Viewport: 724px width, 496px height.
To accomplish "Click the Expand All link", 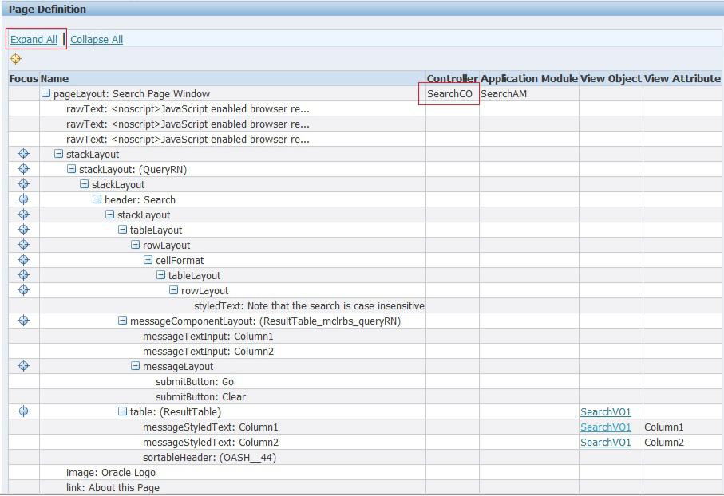I will (x=34, y=39).
